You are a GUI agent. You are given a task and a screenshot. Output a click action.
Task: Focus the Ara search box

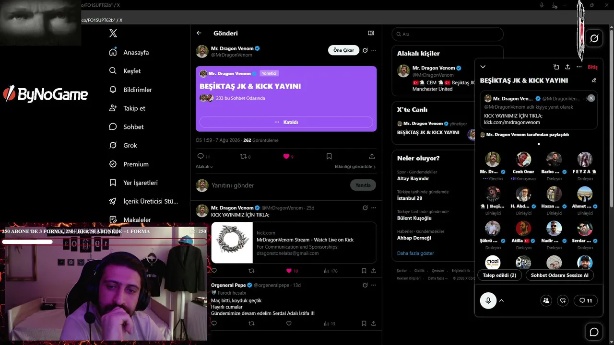(448, 34)
